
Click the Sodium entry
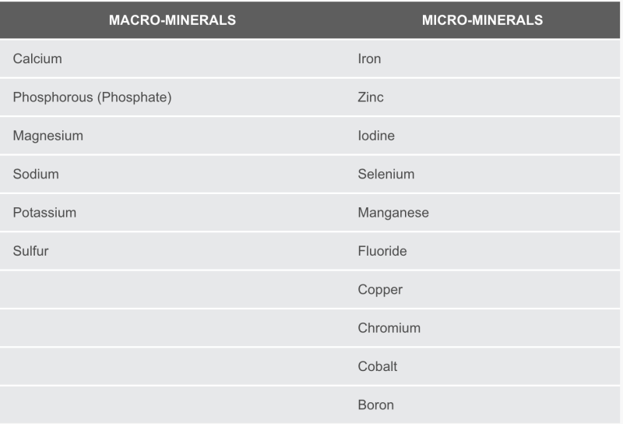pos(36,174)
